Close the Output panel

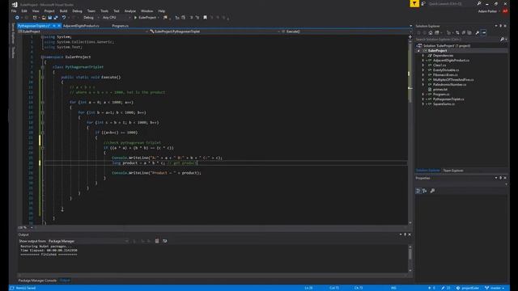(410, 234)
